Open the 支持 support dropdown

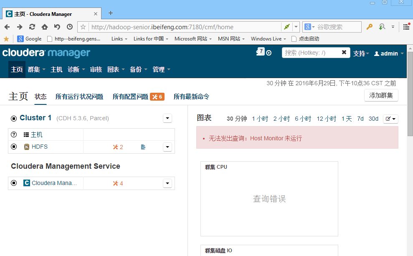click(361, 53)
